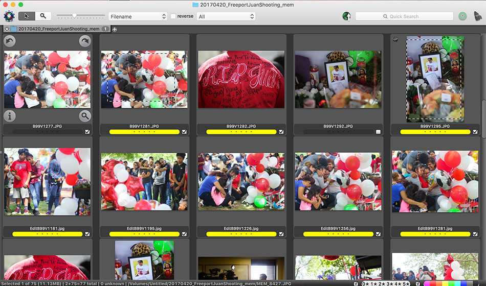Screen dimensions: 486x286
Task: Click the pen icon at the right end of the toolbar
Action: click(478, 16)
